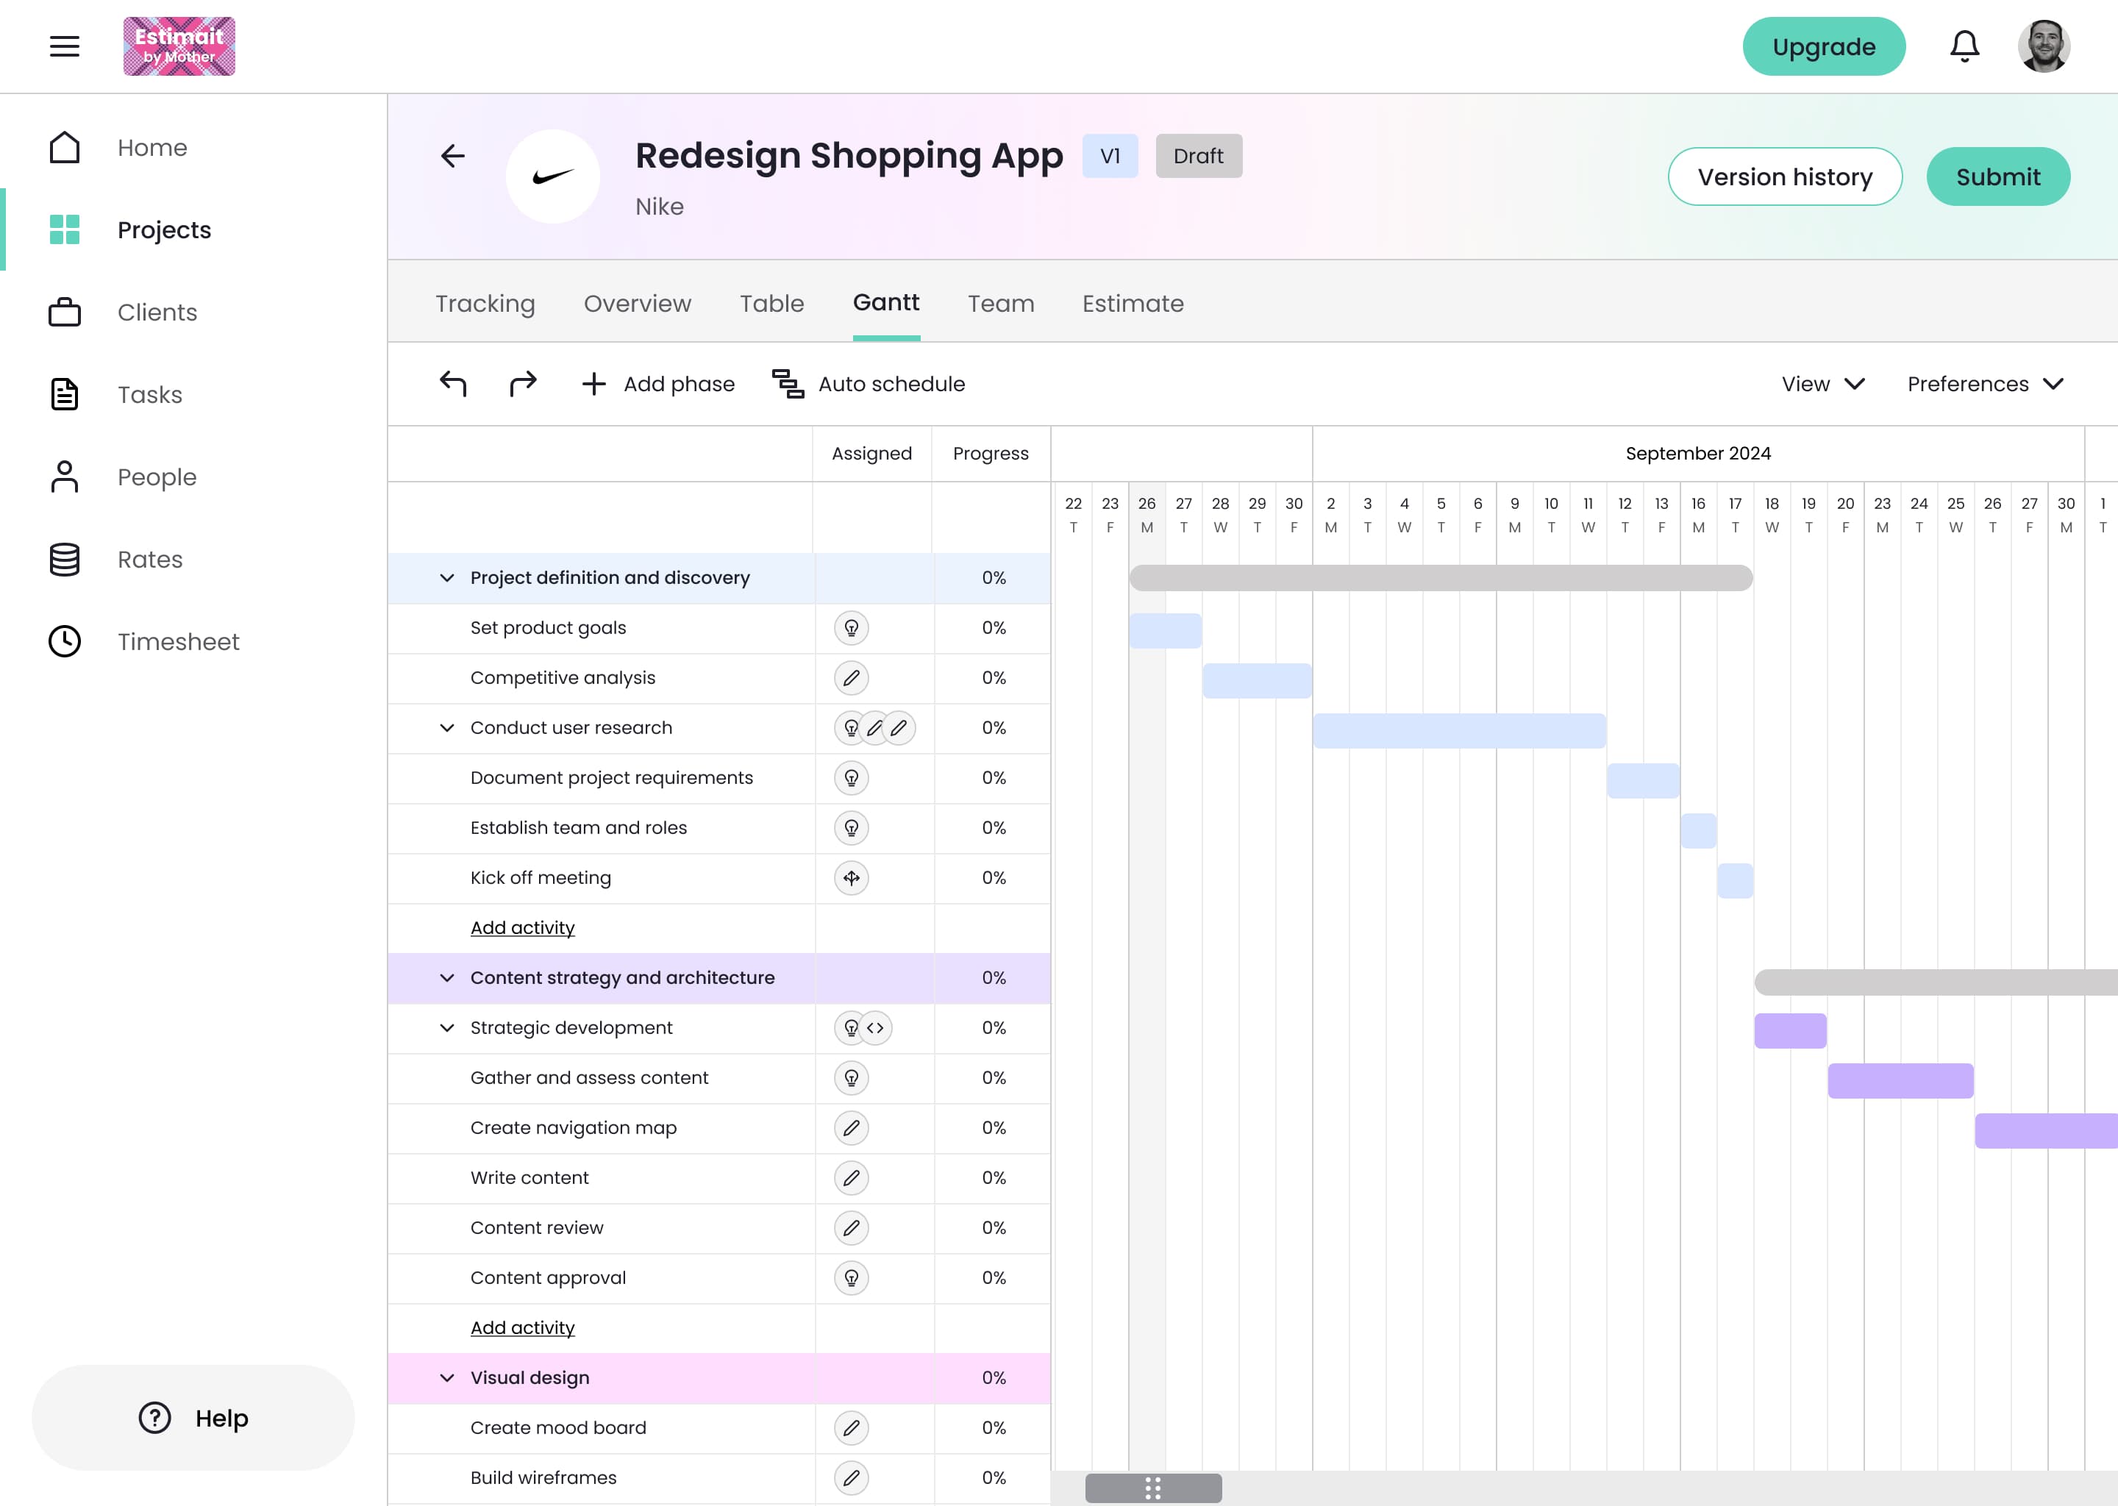This screenshot has height=1506, width=2118.
Task: Click Add activity under Content approval
Action: [x=522, y=1327]
